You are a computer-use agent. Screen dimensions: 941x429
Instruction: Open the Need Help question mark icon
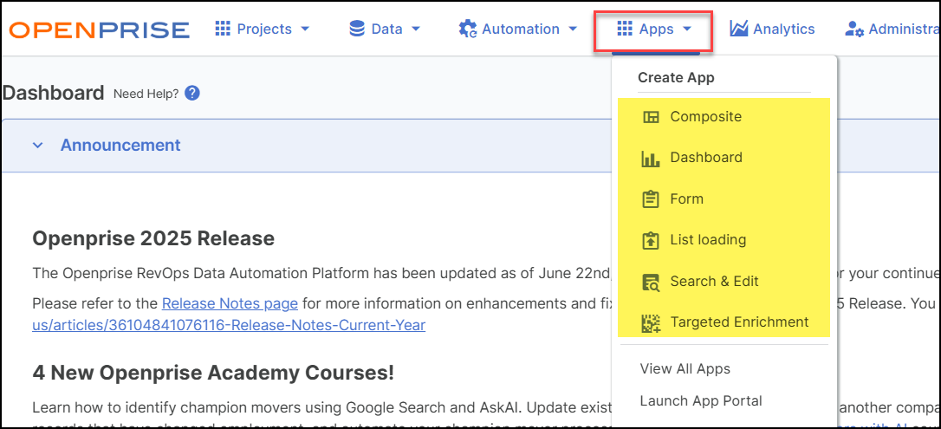coord(192,94)
